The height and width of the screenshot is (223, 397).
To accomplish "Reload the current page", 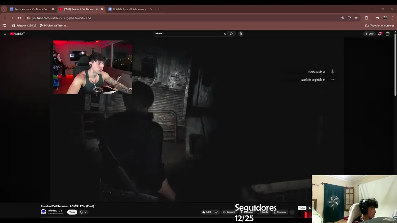I will [19, 18].
